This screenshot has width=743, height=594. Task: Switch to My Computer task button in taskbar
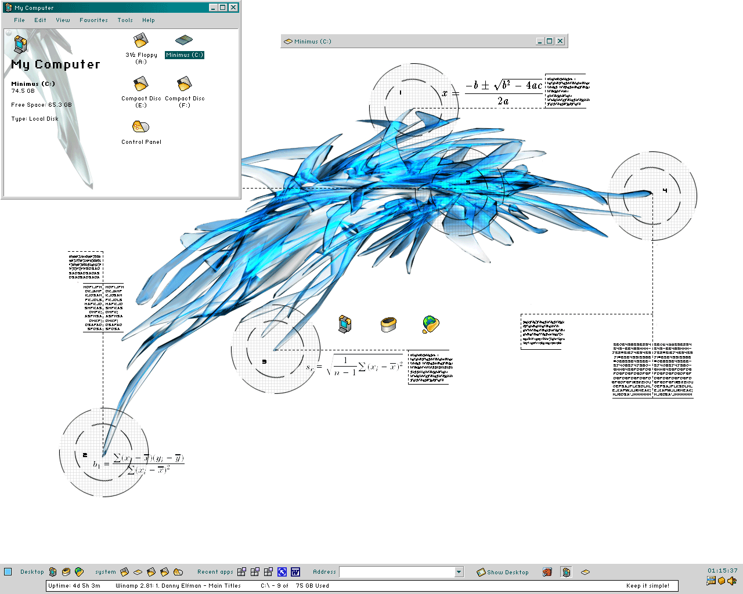tap(566, 572)
